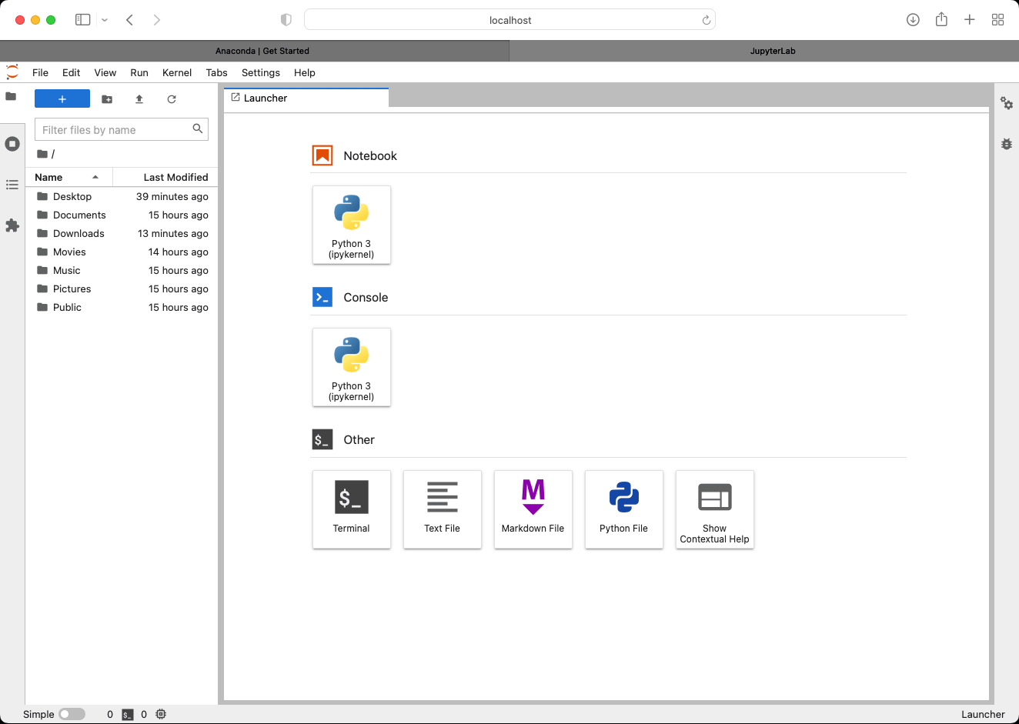Image resolution: width=1019 pixels, height=724 pixels.
Task: Click the Filter files by name field
Action: (114, 130)
